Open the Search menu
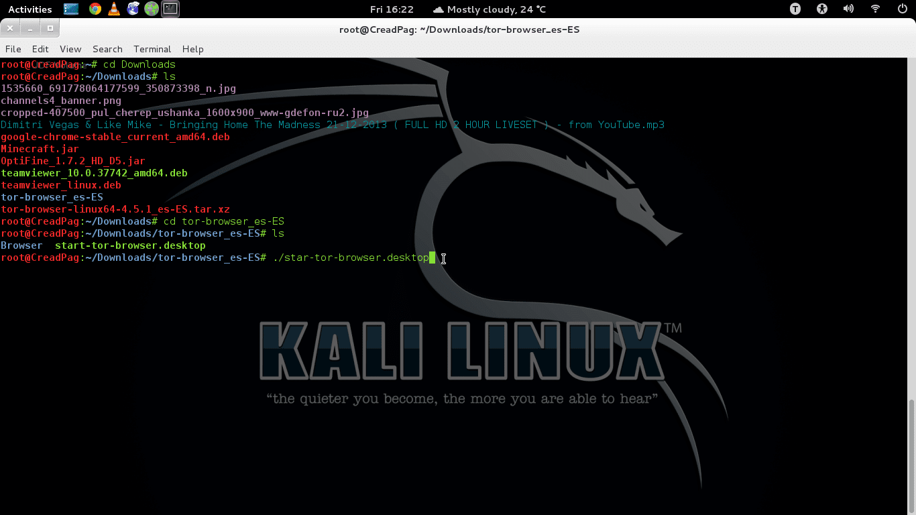Screen dimensions: 916x515 [107, 49]
